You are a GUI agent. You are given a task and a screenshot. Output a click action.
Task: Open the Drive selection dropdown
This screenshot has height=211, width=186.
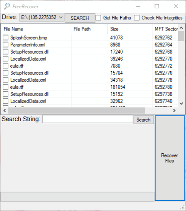(42, 17)
